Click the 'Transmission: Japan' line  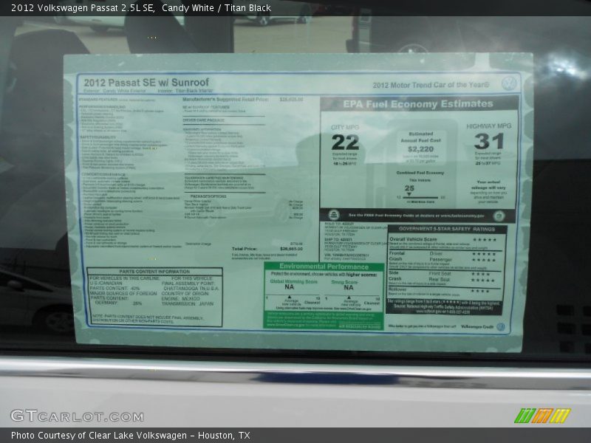click(188, 303)
